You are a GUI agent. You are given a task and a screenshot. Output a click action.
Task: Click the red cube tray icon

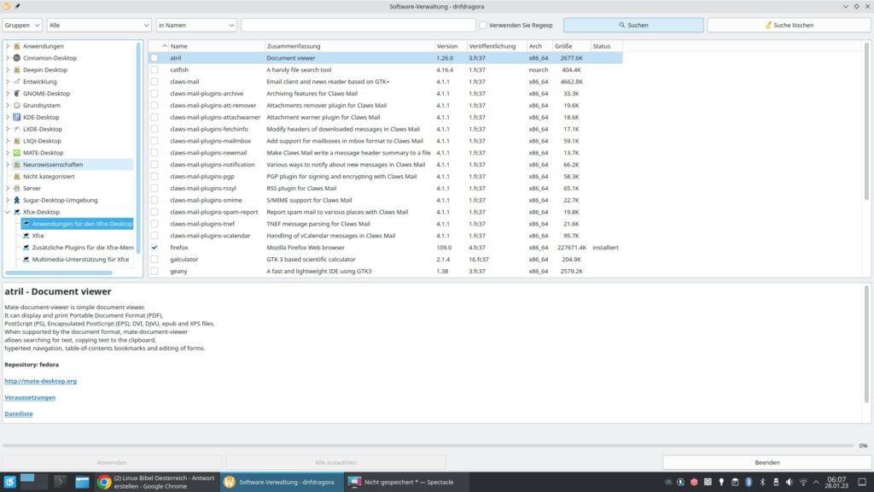coord(694,482)
